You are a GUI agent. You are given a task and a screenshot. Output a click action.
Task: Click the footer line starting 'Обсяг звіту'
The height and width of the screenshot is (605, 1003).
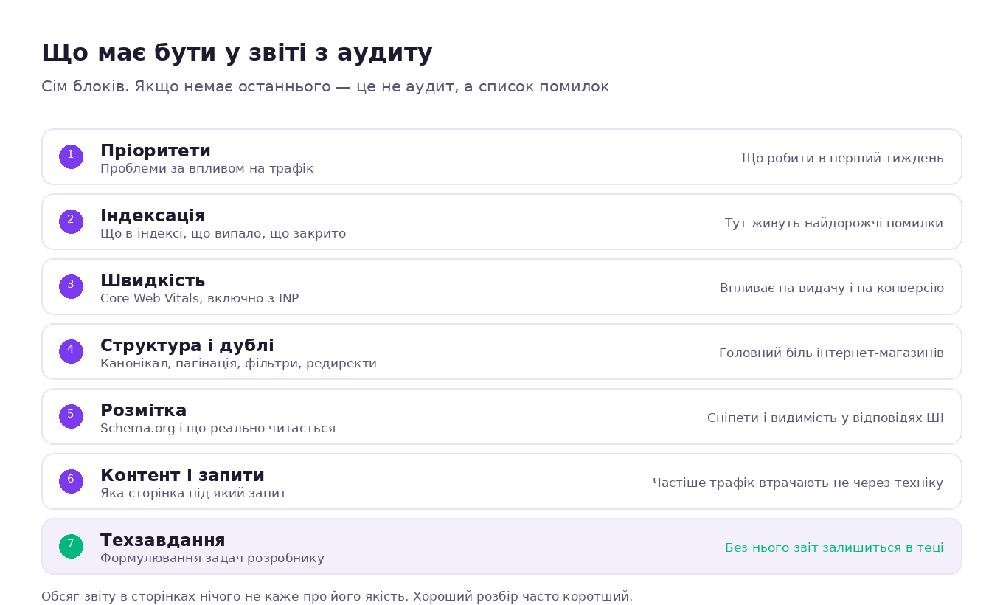tap(337, 596)
